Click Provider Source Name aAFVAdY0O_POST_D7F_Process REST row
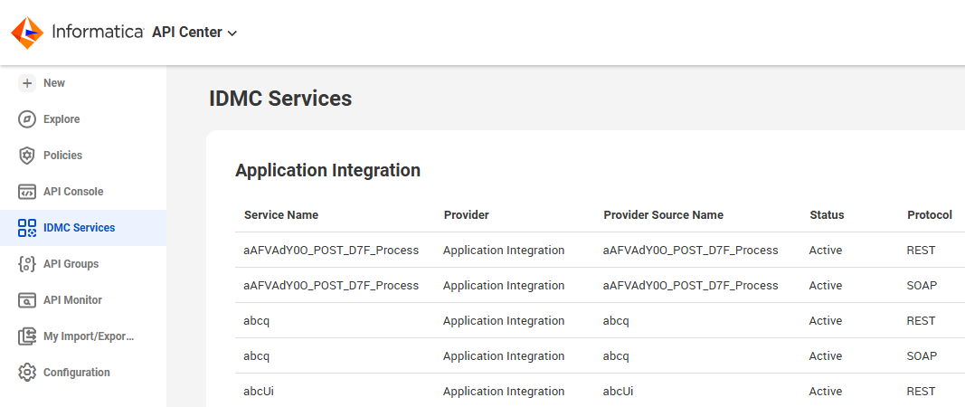Image resolution: width=965 pixels, height=407 pixels. (691, 250)
